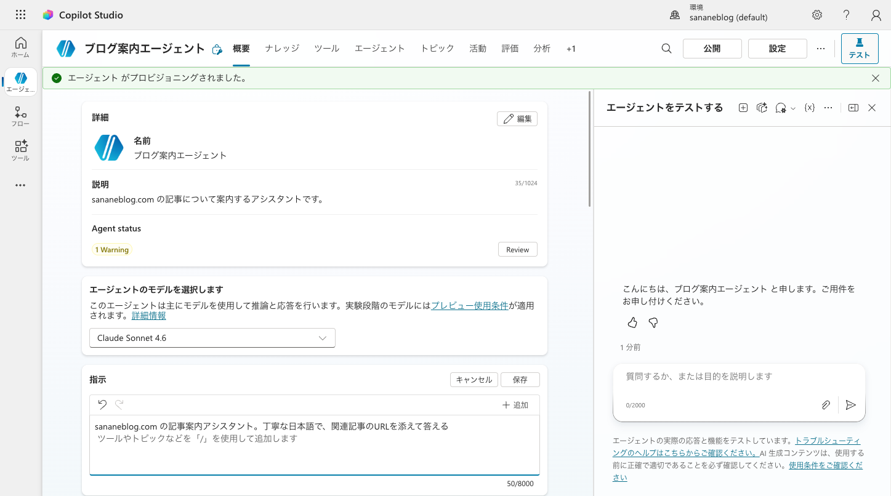The height and width of the screenshot is (496, 891).
Task: Click the agent icon beside the title
Action: (66, 49)
